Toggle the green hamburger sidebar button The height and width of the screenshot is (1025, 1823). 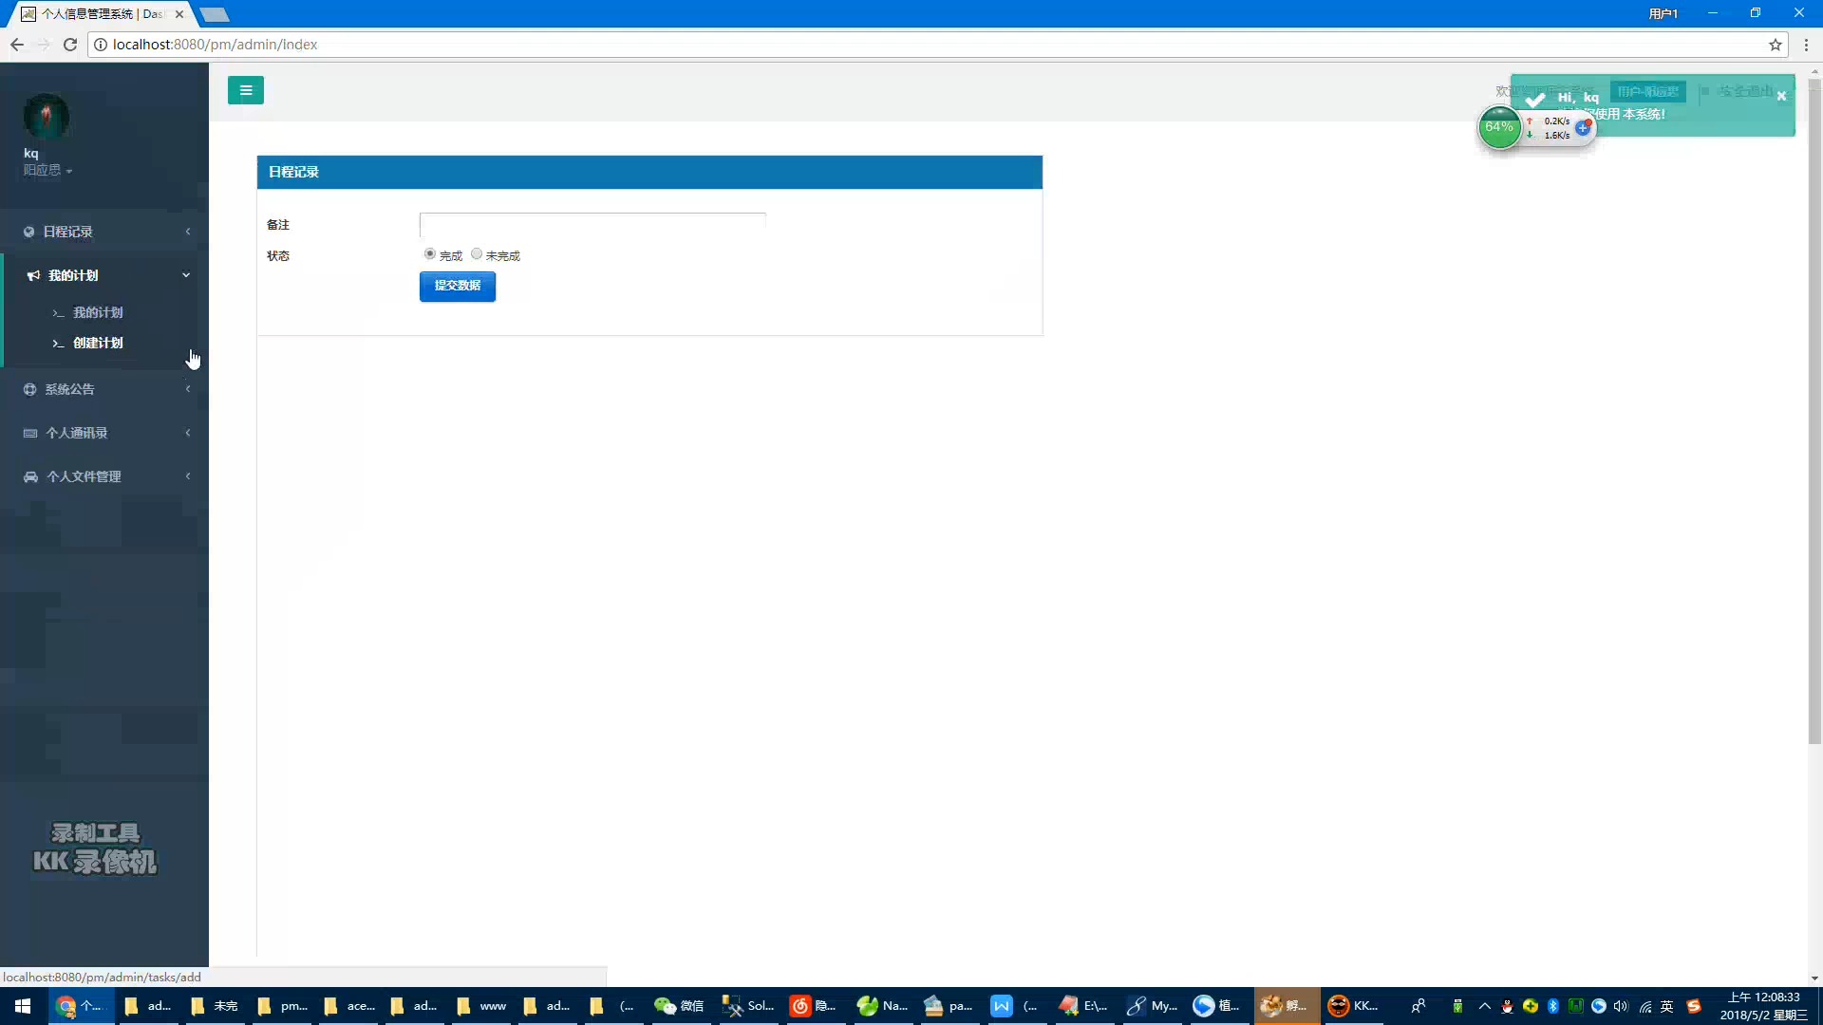[245, 90]
